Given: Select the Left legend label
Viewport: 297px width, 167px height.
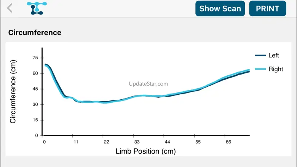Looking at the screenshot, I should point(274,56).
